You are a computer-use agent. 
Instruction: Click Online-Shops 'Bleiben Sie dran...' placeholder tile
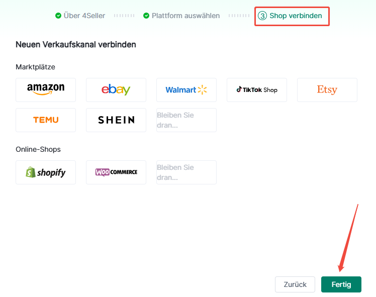pyautogui.click(x=186, y=172)
